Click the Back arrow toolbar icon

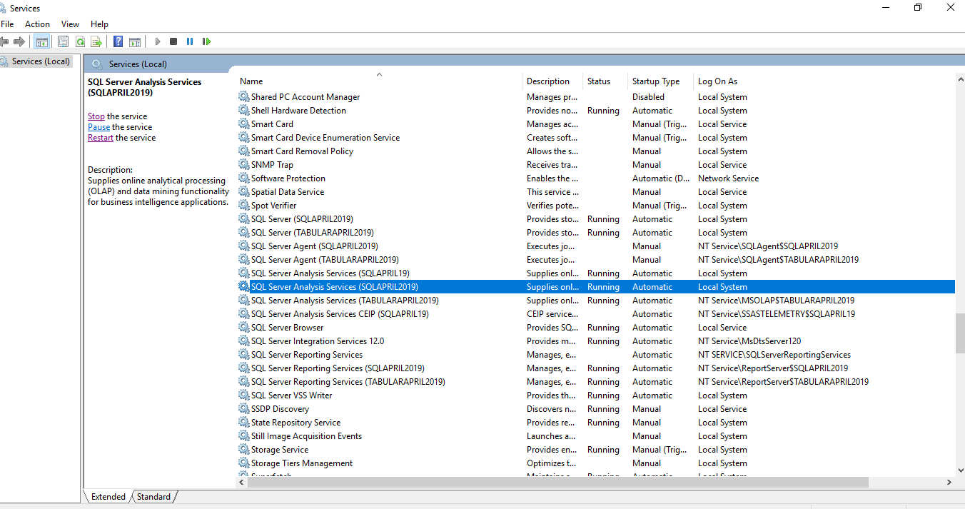(x=4, y=41)
